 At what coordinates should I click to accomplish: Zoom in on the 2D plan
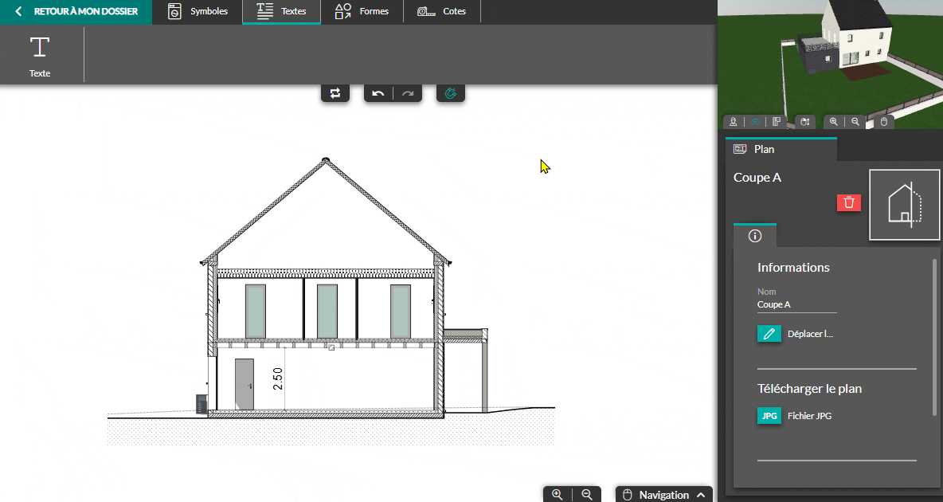[558, 495]
